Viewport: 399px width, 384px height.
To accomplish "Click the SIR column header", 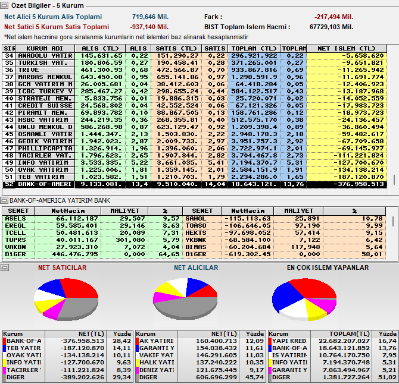I will 9,49.
